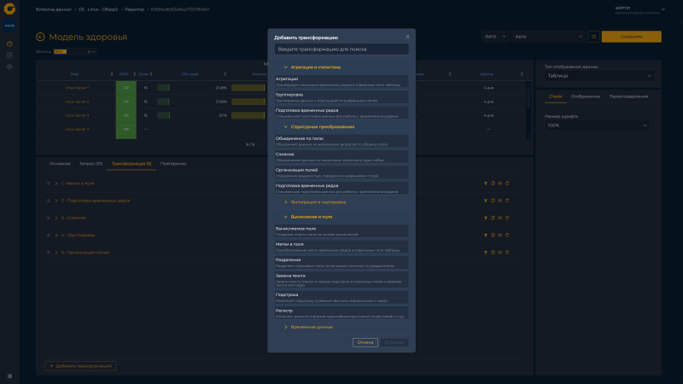Toggle visibility of 4 - Группировка

click(500, 236)
